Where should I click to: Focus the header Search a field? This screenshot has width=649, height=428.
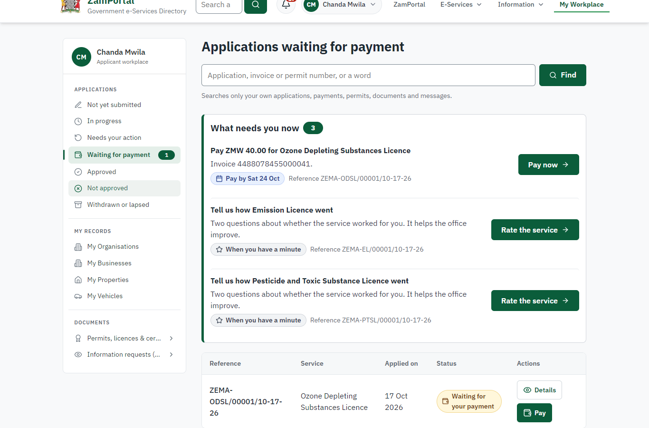pos(219,5)
